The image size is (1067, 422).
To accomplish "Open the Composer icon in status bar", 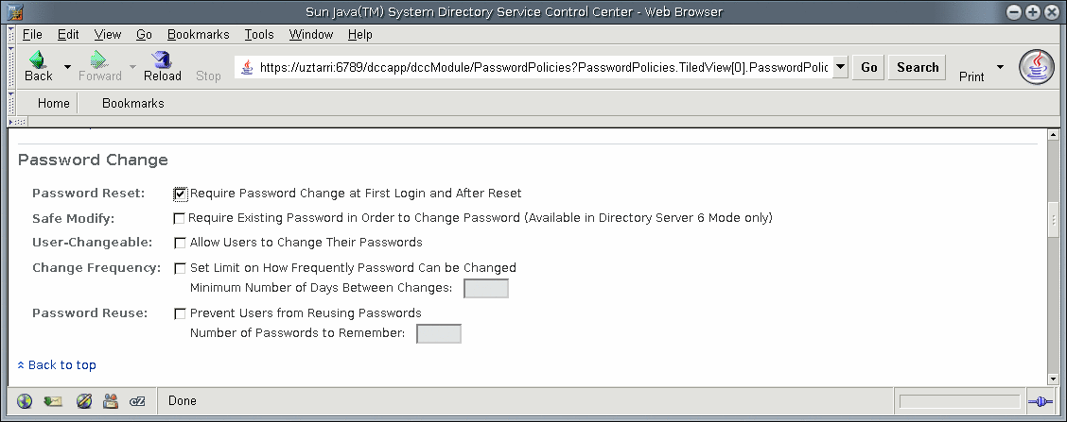I will pyautogui.click(x=83, y=401).
